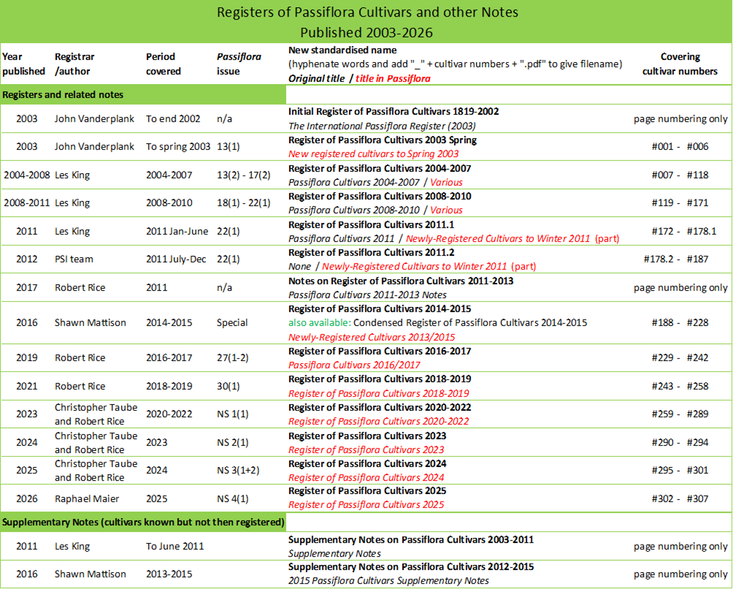Click the issue cell '30(1)'
The image size is (733, 589).
tap(228, 386)
